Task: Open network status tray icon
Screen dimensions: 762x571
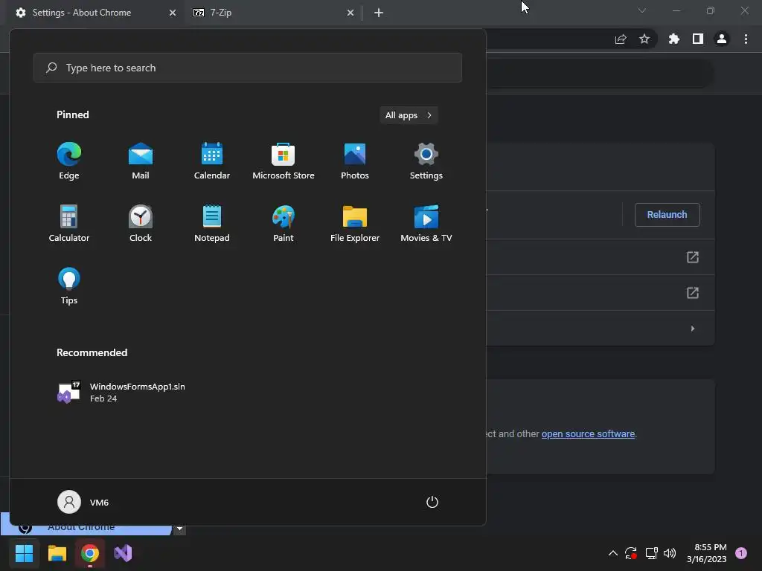Action: [x=651, y=553]
